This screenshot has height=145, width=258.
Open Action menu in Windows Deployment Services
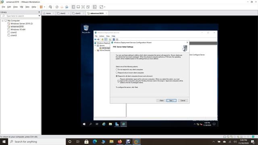tap(102, 36)
